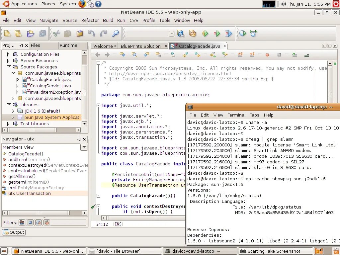Click the Profile Main Project clock icon
The width and height of the screenshot is (340, 255).
[243, 34]
